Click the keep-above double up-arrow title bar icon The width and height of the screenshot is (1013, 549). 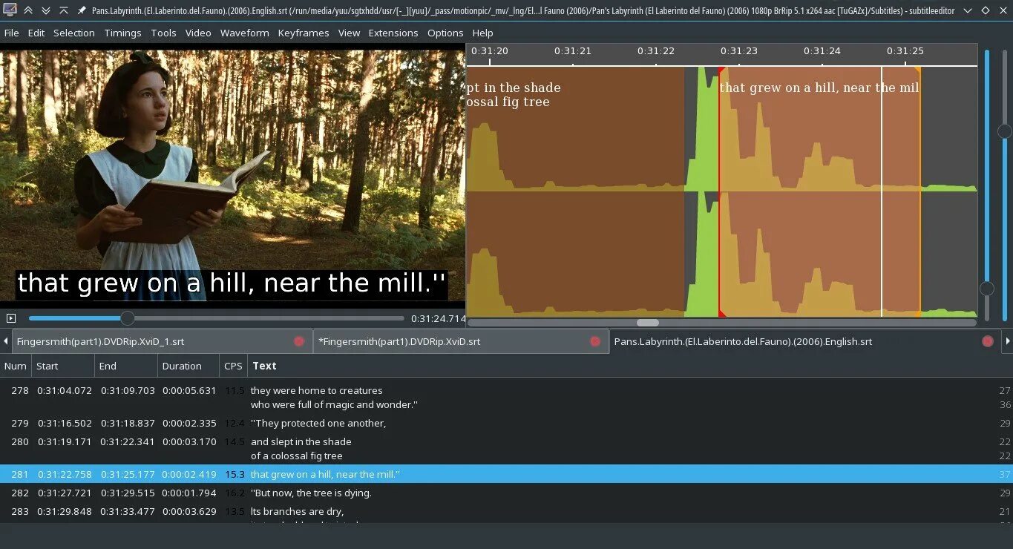pos(28,10)
